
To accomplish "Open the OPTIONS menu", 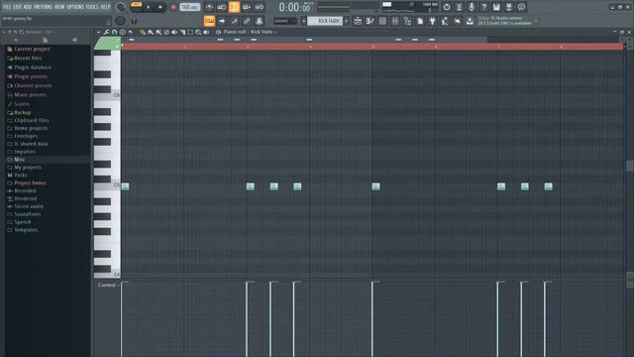I will (75, 7).
